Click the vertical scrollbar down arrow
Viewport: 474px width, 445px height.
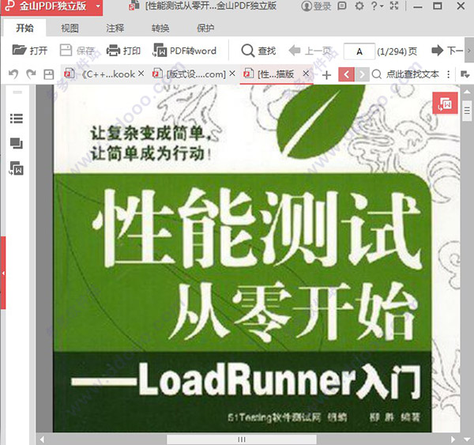(x=467, y=439)
